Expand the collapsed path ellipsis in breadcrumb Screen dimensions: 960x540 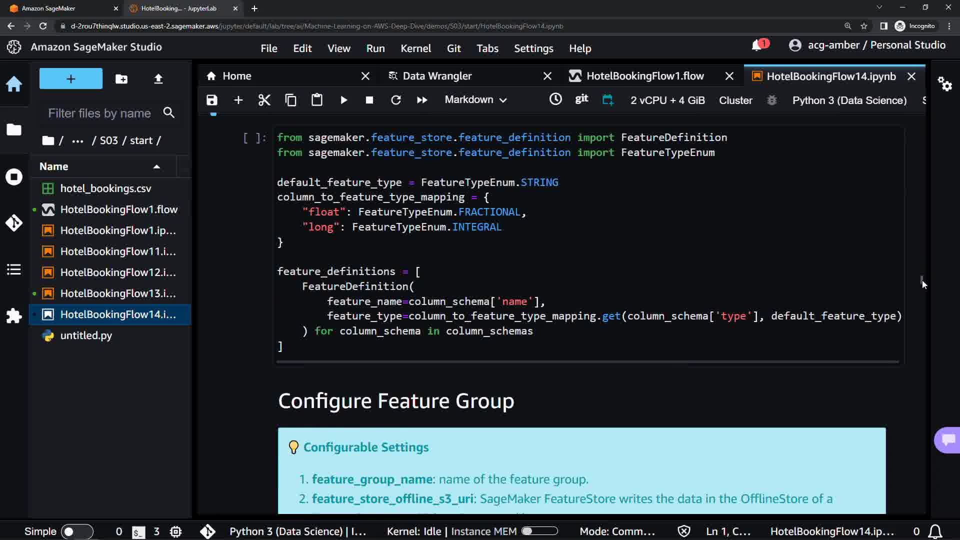tap(77, 140)
